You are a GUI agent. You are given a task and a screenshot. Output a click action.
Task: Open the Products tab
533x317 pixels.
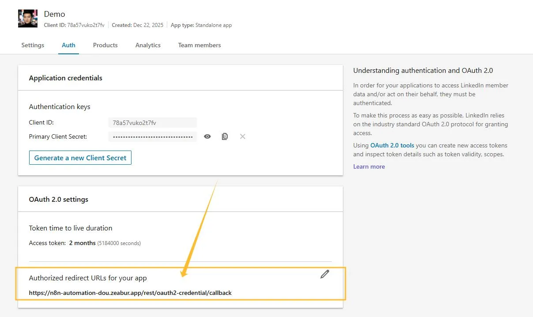point(105,45)
